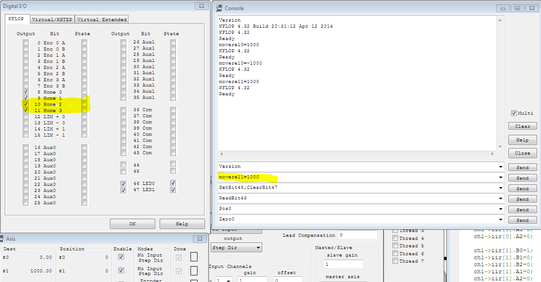Image resolution: width=541 pixels, height=282 pixels.
Task: Toggle State checkbox for 47 LED1
Action: pos(173,190)
